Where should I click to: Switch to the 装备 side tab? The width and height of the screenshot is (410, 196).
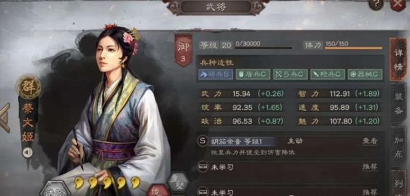[x=399, y=104]
